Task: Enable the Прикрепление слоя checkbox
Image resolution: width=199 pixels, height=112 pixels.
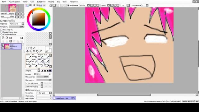Action: (1, 32)
